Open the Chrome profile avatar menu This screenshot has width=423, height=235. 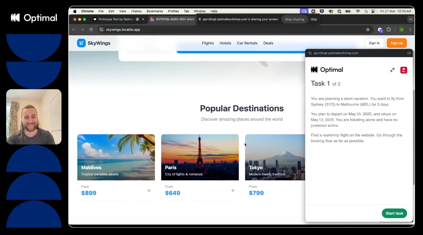[x=401, y=29]
